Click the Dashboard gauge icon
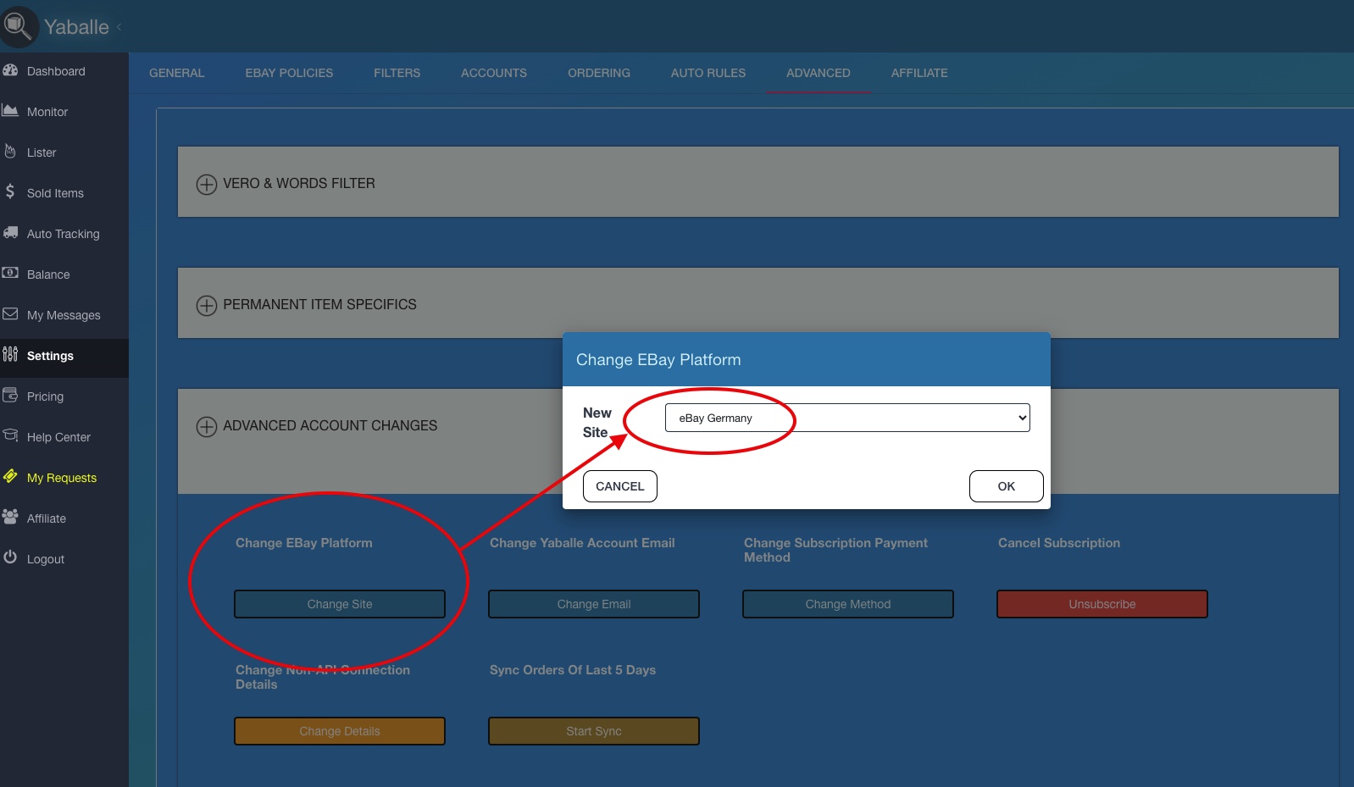The image size is (1354, 787). coord(10,70)
